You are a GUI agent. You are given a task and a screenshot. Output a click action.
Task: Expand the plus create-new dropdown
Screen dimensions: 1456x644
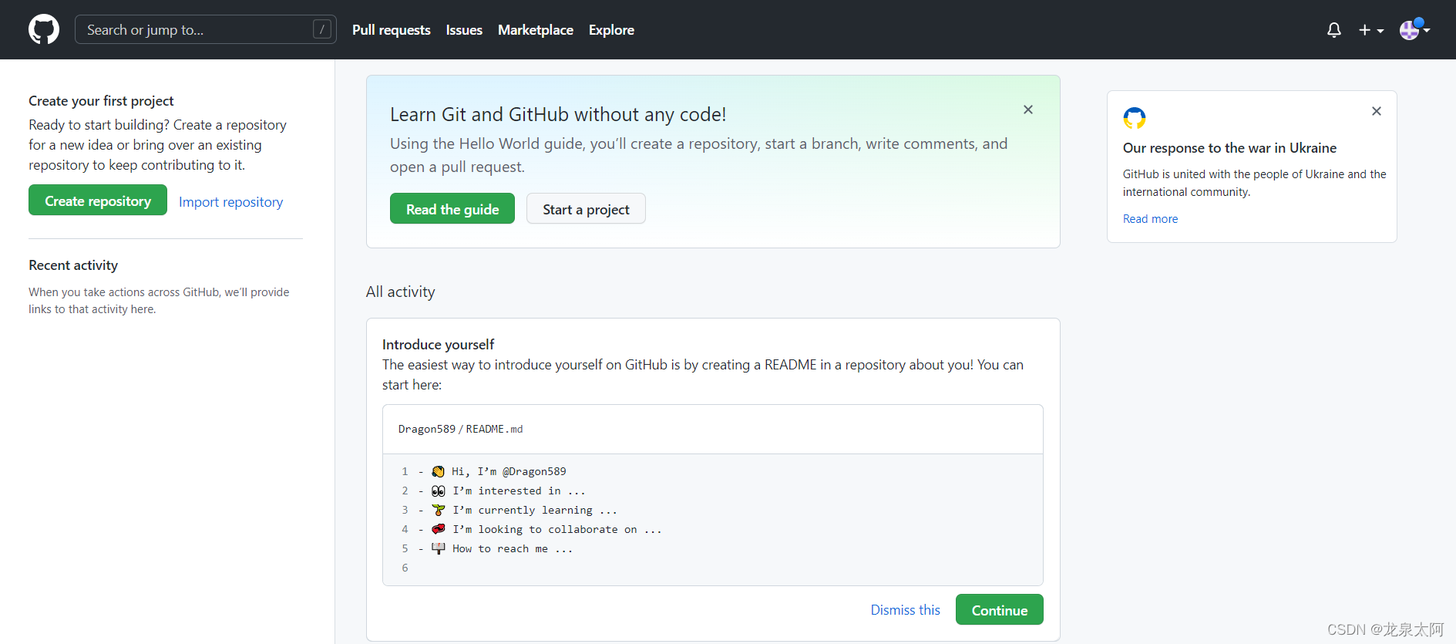(1371, 30)
